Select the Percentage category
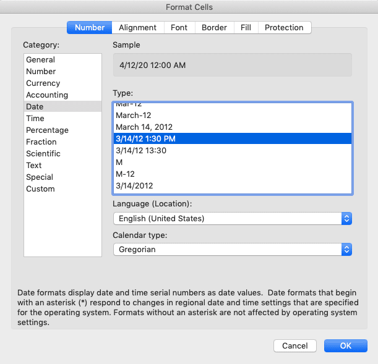Screen dimensions: 378x364 pyautogui.click(x=62, y=130)
